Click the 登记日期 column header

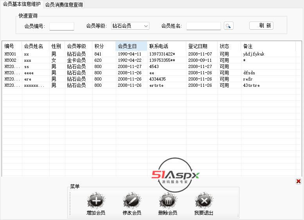click(x=201, y=46)
